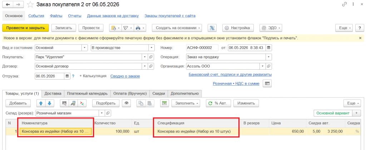The width and height of the screenshot is (366, 150).
Task: Open the Договор record with open-form icon
Action: click(x=151, y=66)
